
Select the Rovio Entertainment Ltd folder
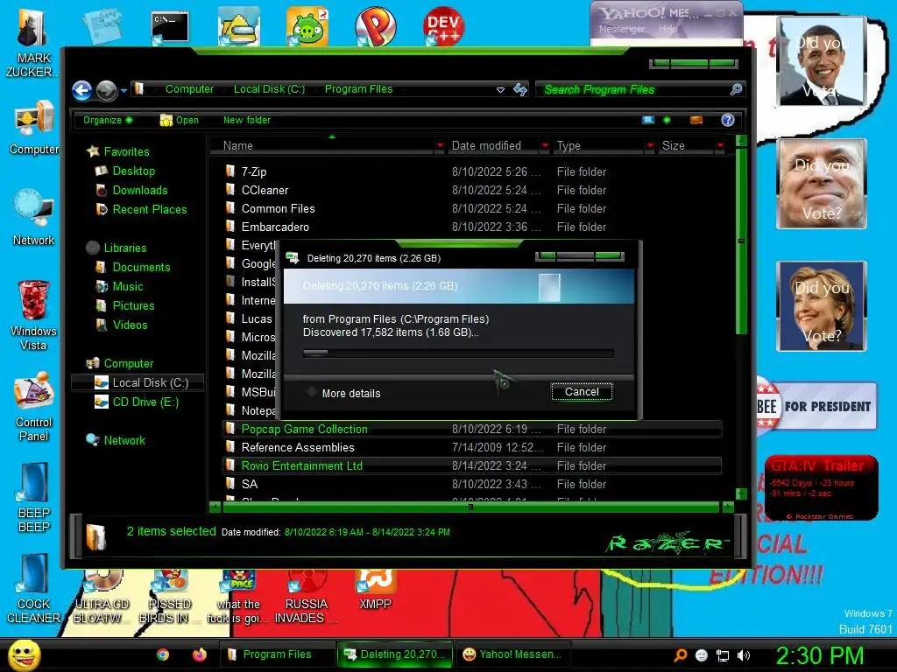click(472, 465)
